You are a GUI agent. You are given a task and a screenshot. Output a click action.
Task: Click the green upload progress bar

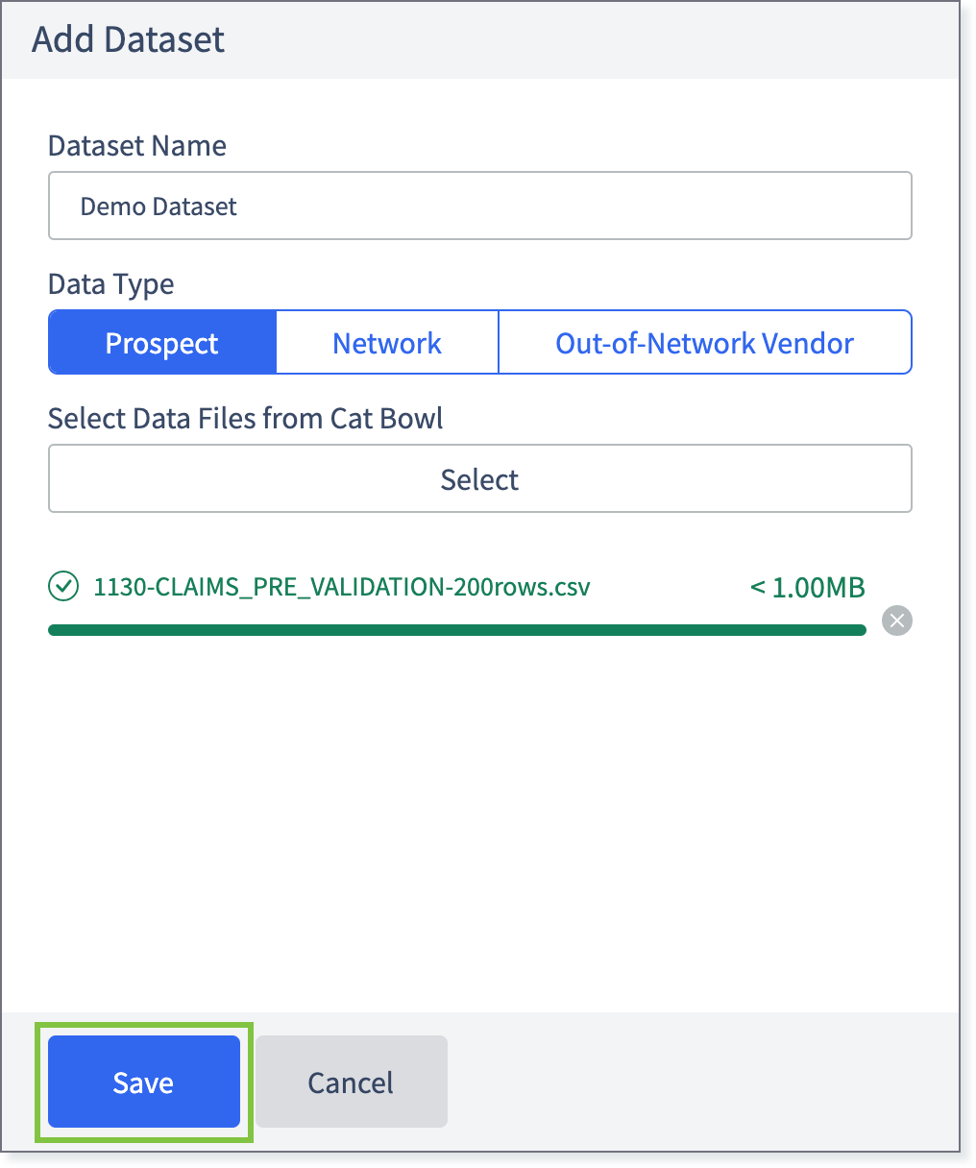coord(457,630)
